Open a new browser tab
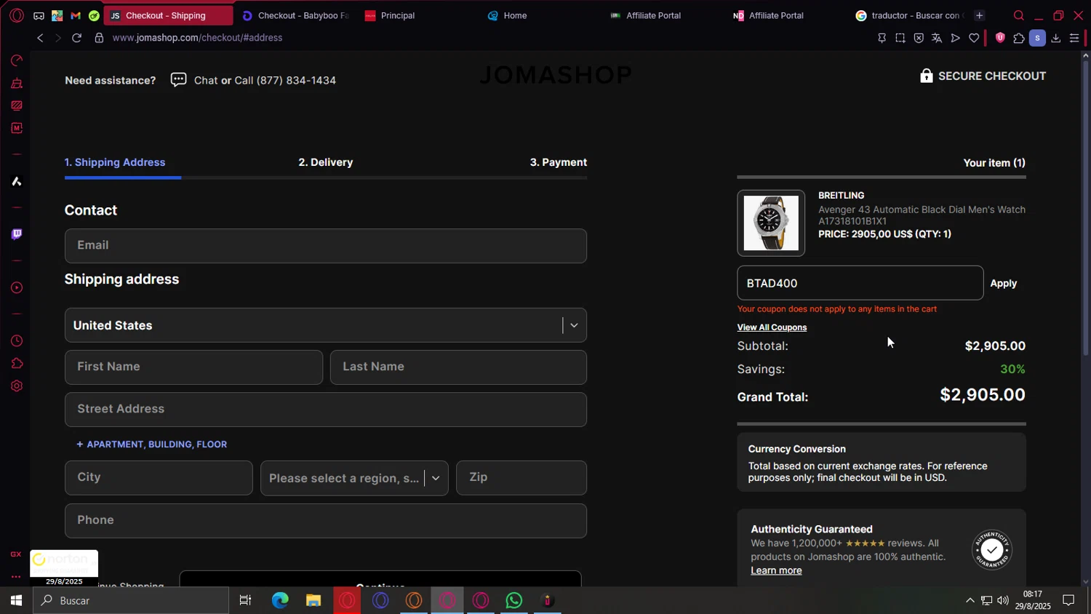 coord(979,15)
